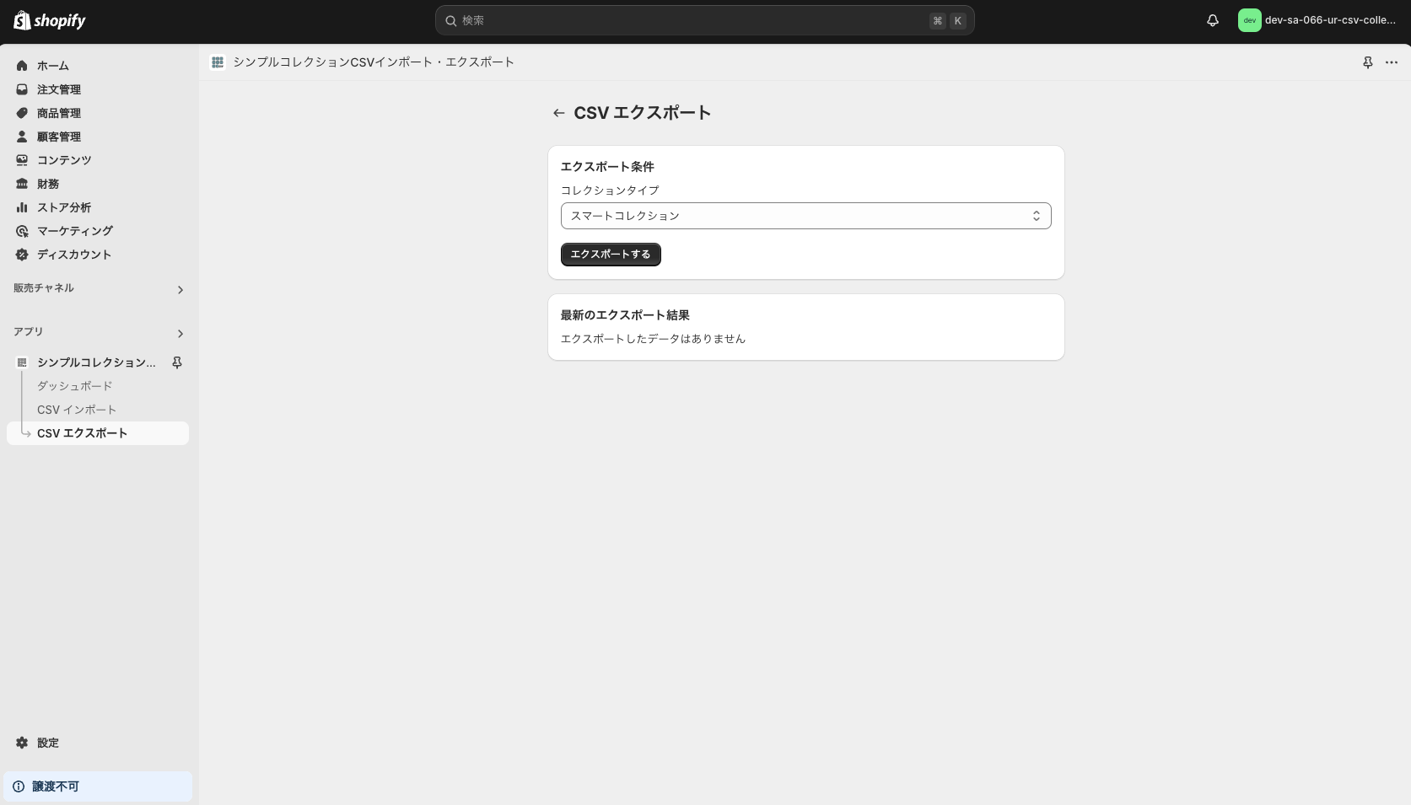Image resolution: width=1411 pixels, height=805 pixels.
Task: Click the コンテンツ icon in sidebar
Action: click(22, 160)
